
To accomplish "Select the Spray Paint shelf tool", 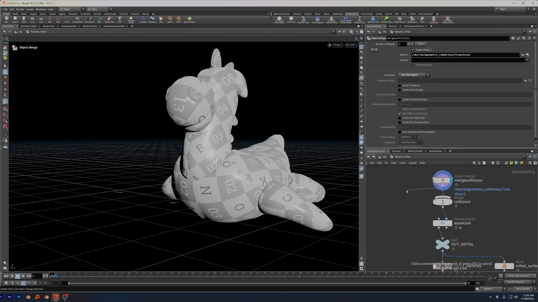I will pos(110,20).
